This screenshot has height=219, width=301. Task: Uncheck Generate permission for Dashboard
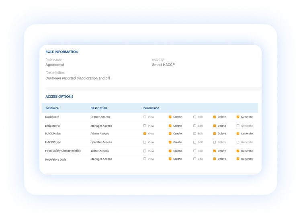[238, 117]
